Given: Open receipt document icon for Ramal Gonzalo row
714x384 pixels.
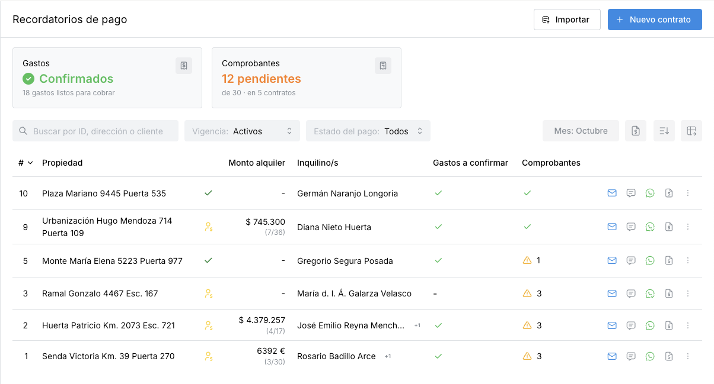Looking at the screenshot, I should [x=669, y=293].
